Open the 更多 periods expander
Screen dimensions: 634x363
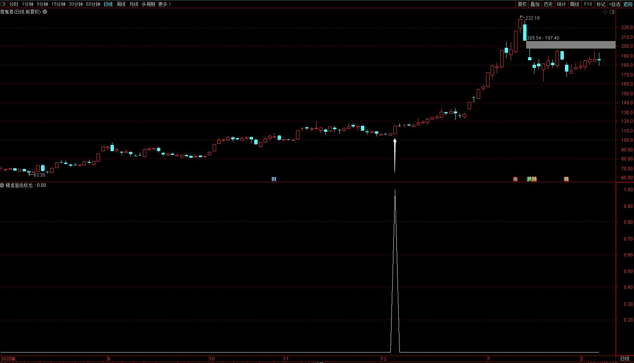(x=164, y=4)
